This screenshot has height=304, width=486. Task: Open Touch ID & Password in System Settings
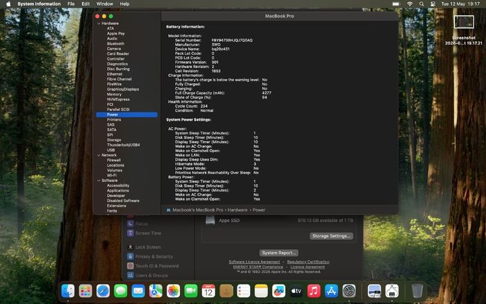(157, 266)
